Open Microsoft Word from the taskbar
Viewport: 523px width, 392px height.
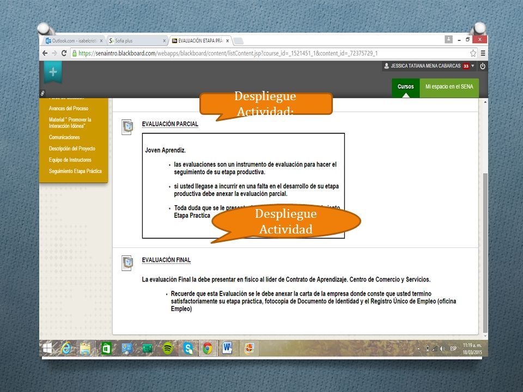click(x=227, y=348)
